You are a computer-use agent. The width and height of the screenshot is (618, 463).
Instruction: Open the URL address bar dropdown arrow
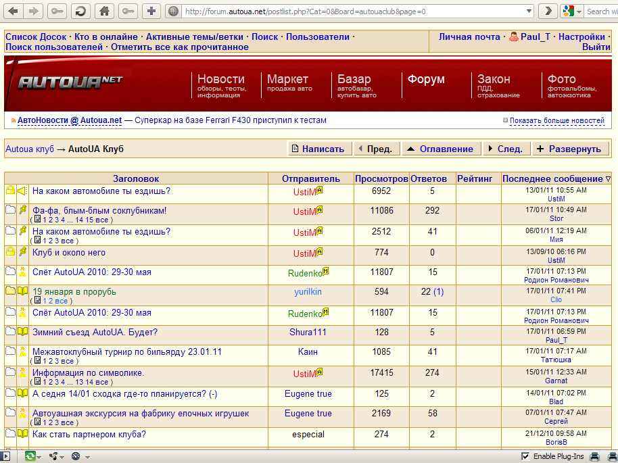point(529,11)
